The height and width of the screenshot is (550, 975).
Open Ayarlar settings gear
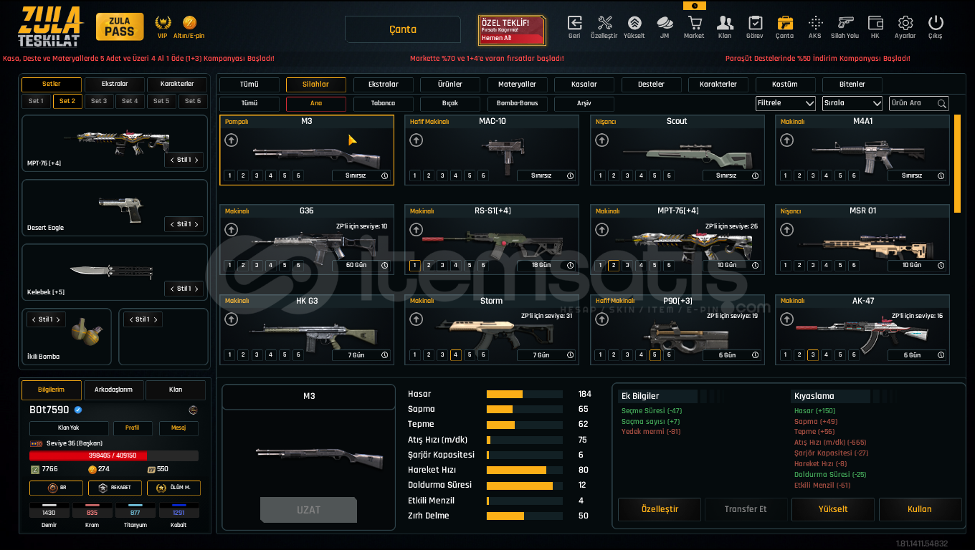pyautogui.click(x=905, y=23)
